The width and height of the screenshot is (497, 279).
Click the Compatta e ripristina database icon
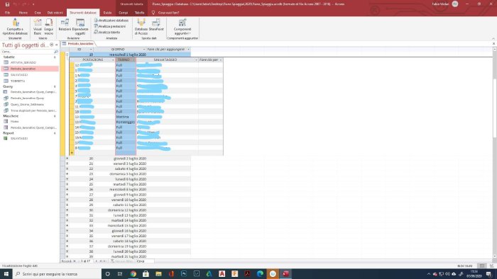(15, 26)
